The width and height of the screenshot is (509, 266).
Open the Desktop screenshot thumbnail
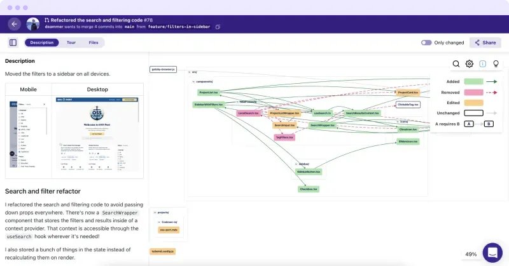pyautogui.click(x=97, y=134)
